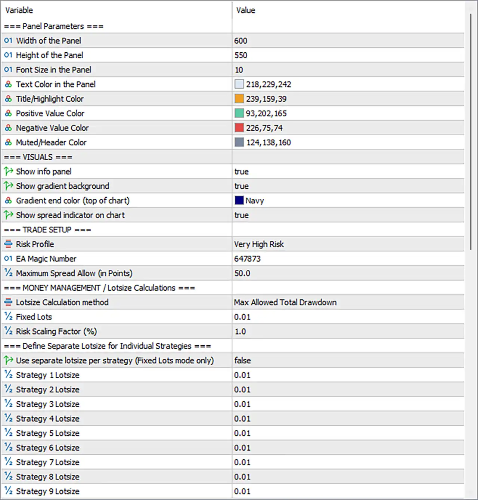Viewport: 478px width, 500px height.
Task: Click the integer icon beside Height of the Panel
Action: pos(8,55)
